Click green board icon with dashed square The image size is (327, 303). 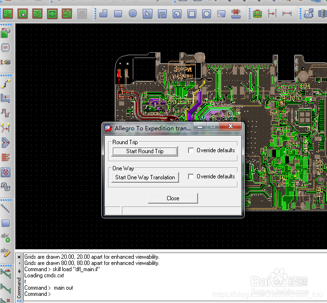coord(8,14)
